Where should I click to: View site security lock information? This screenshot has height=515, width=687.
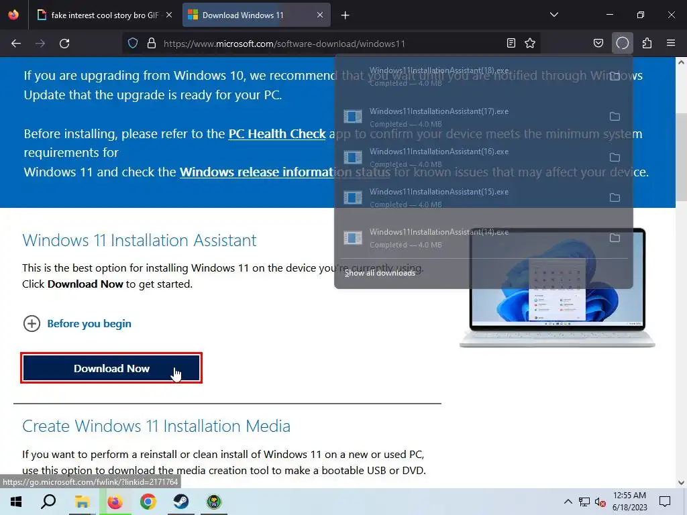point(152,43)
